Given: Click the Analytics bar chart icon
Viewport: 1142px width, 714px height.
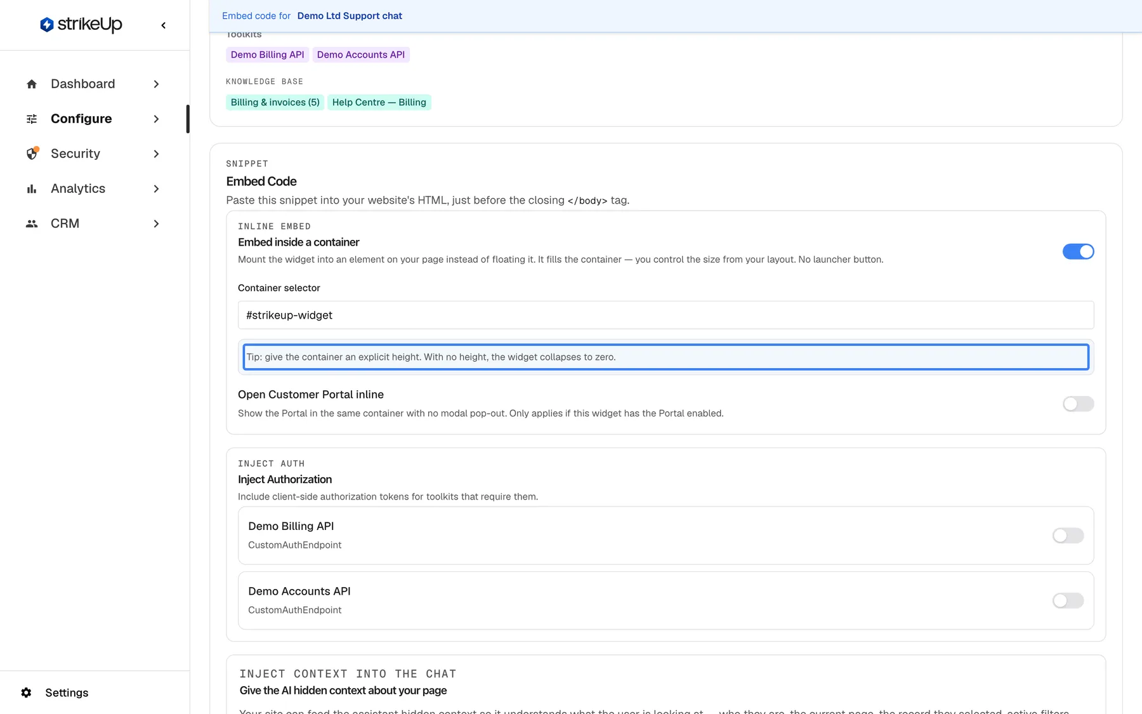Looking at the screenshot, I should [32, 188].
